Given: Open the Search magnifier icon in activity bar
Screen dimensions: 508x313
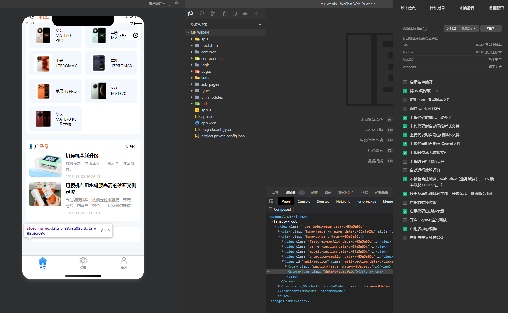Looking at the screenshot, I should tap(202, 13).
